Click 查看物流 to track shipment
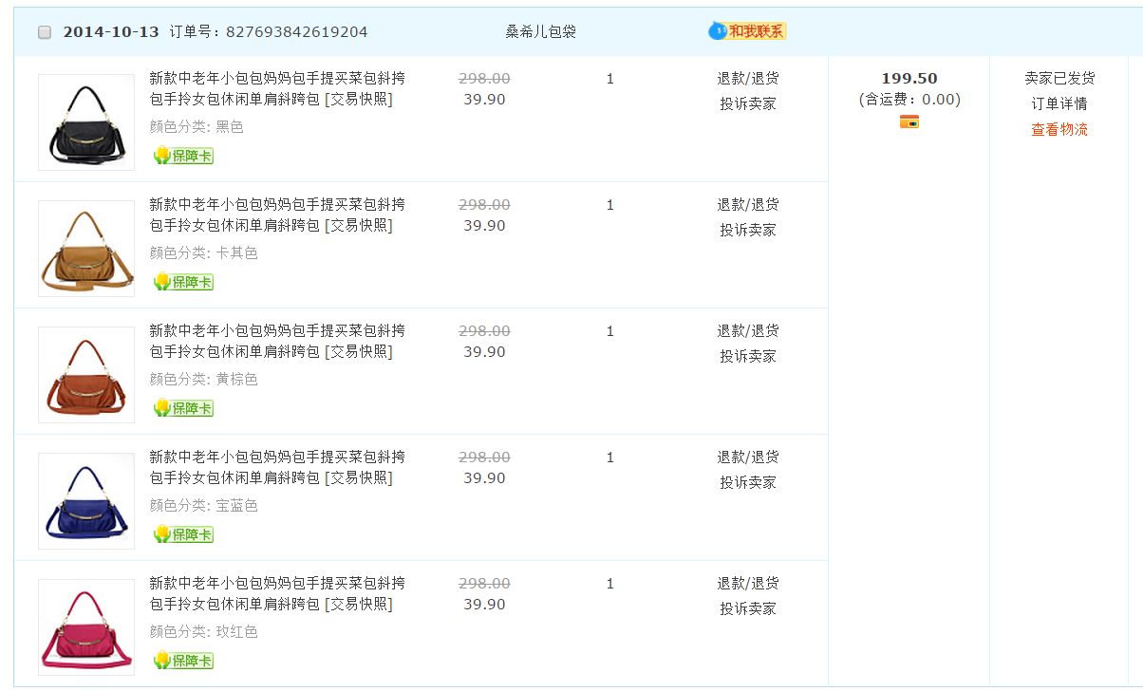The width and height of the screenshot is (1143, 691). pyautogui.click(x=1059, y=130)
